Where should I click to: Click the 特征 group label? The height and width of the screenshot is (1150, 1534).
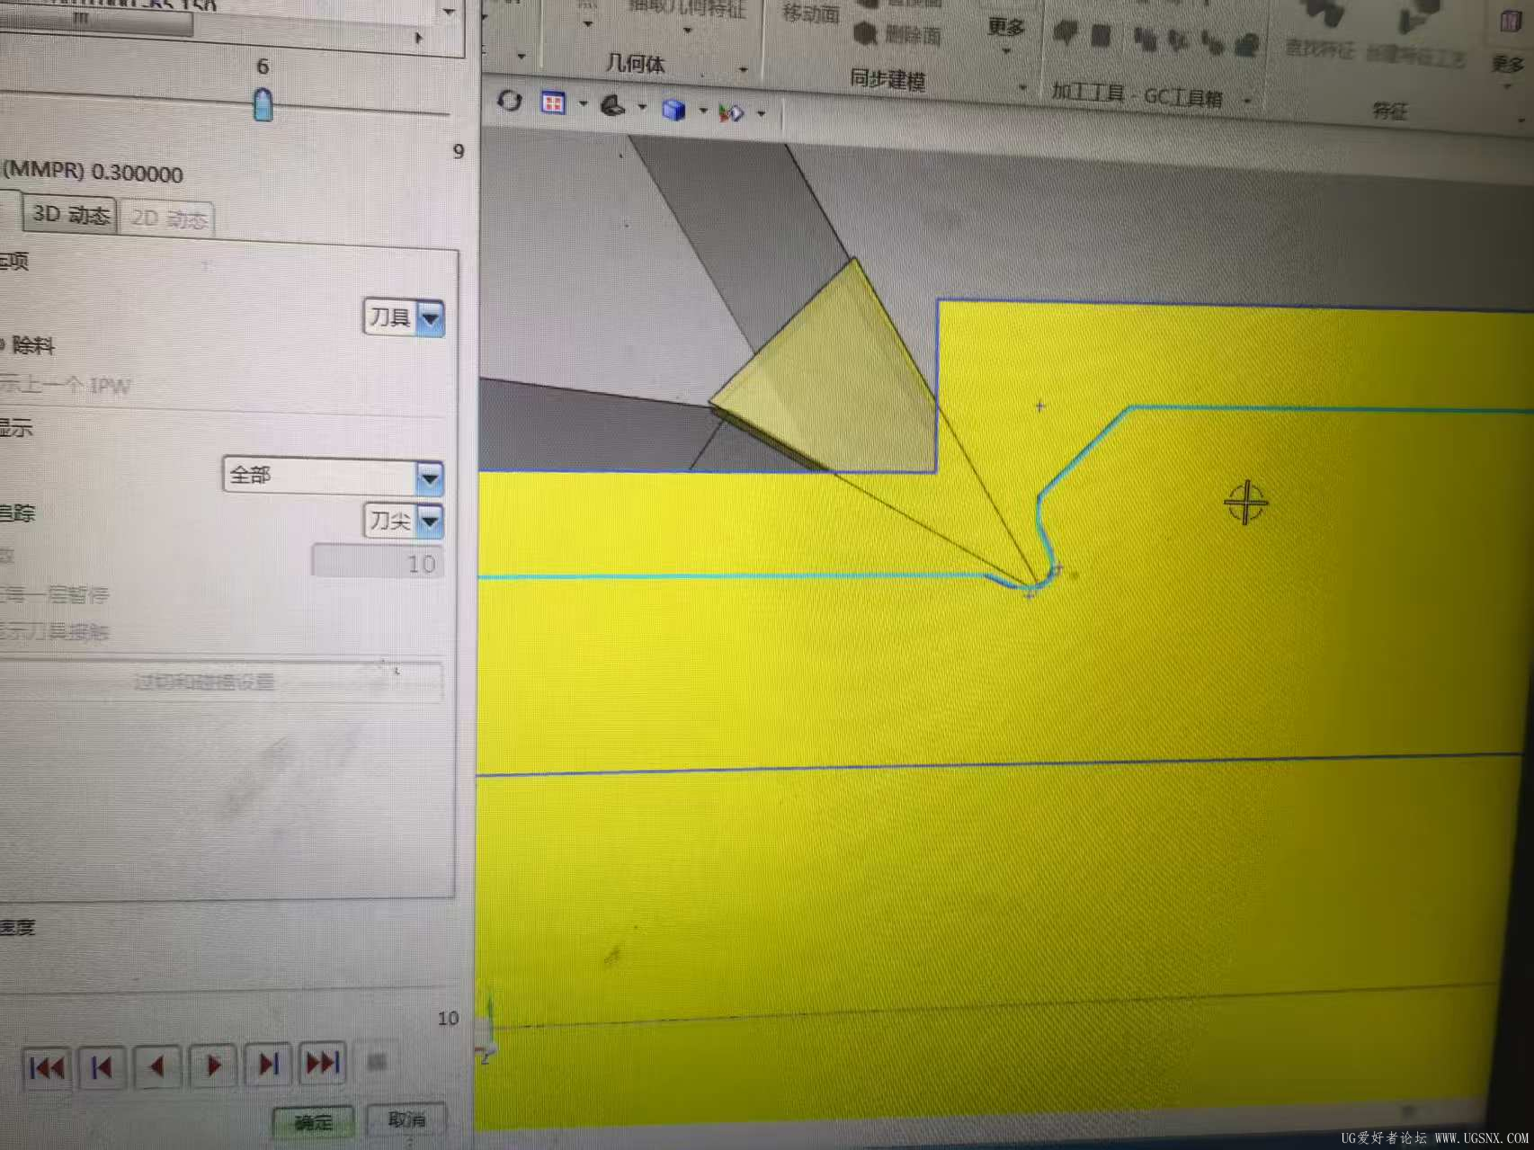point(1389,111)
